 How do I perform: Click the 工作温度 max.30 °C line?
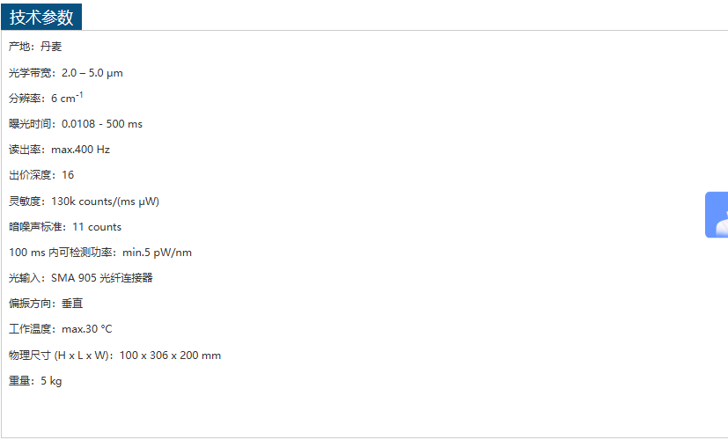(x=61, y=329)
